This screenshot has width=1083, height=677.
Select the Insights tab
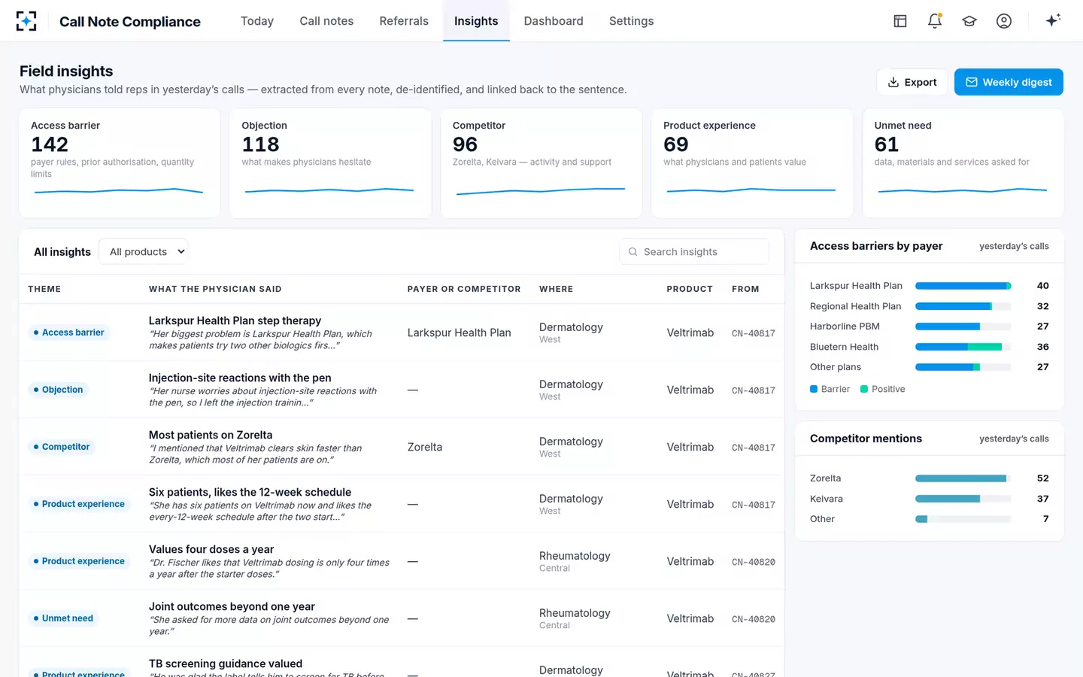[x=476, y=21]
